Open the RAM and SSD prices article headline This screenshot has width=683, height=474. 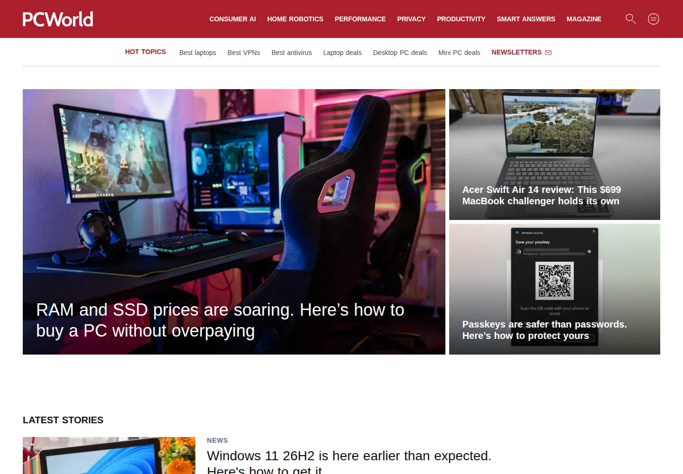pos(220,320)
